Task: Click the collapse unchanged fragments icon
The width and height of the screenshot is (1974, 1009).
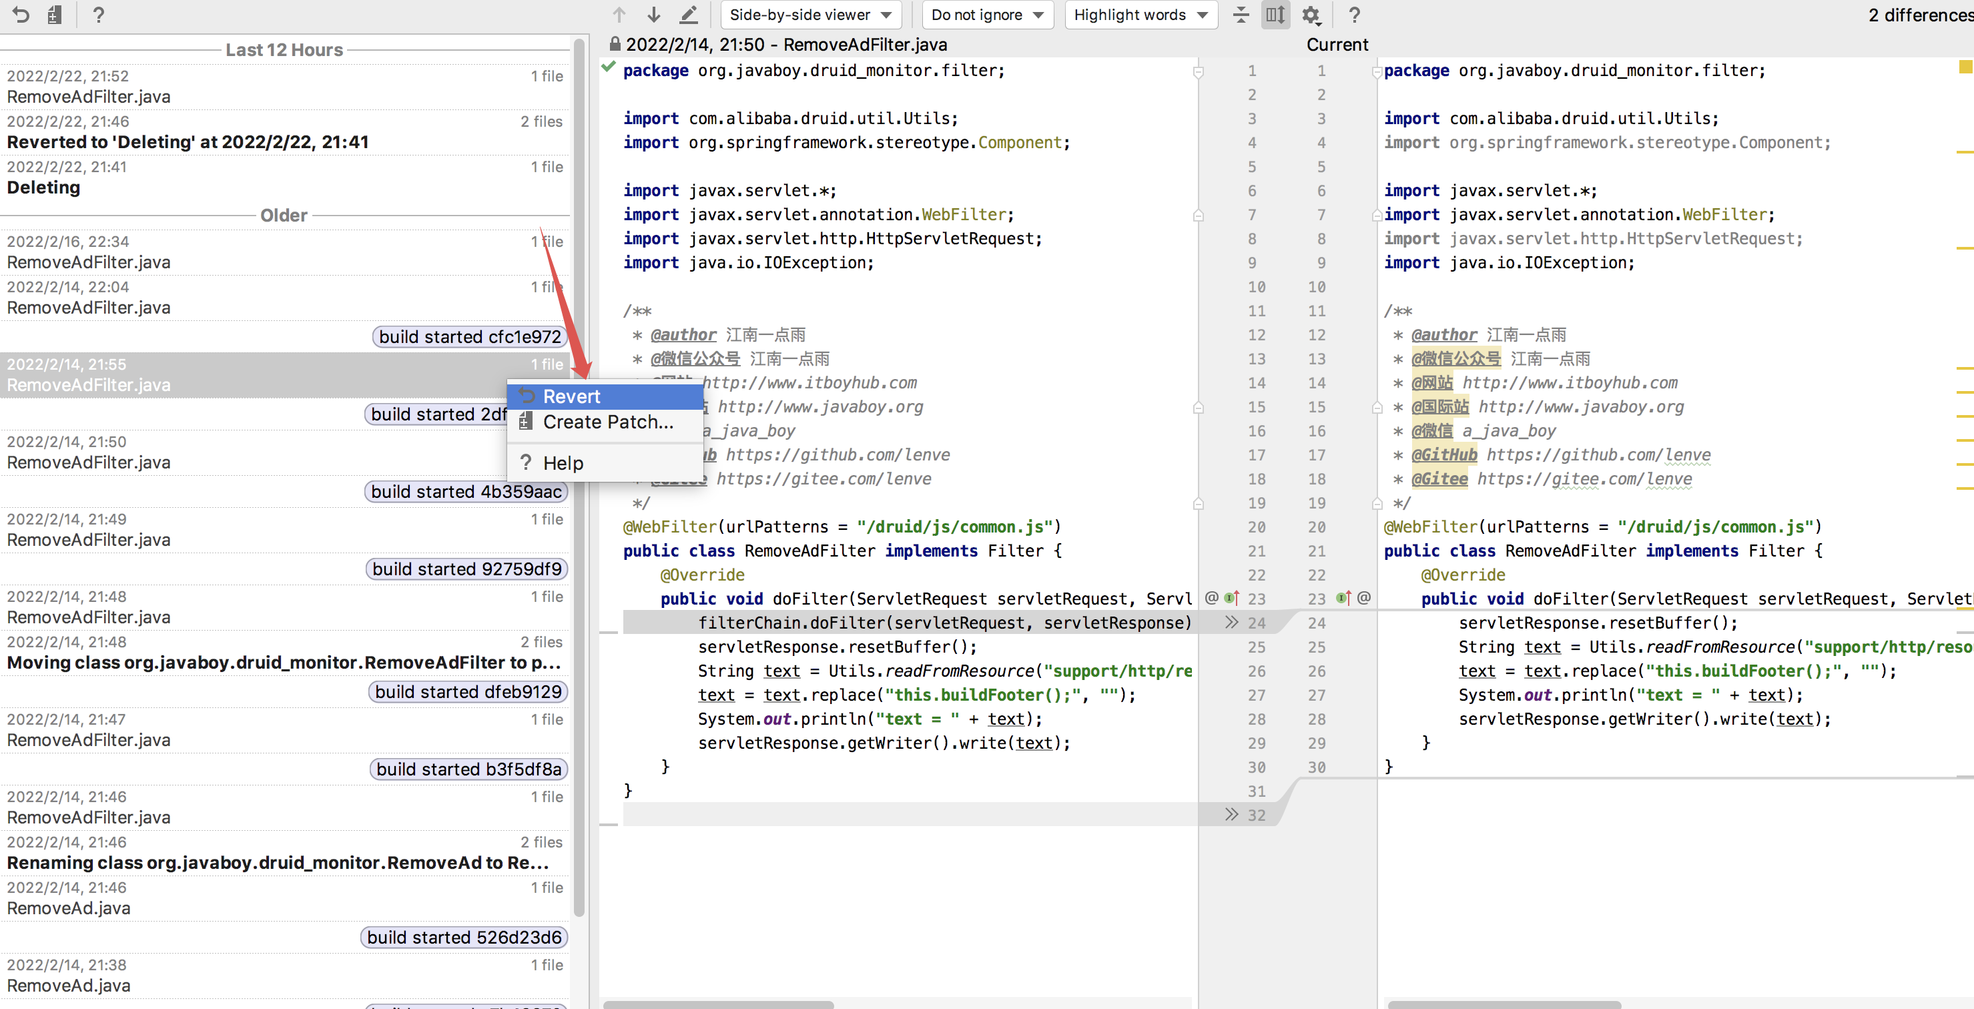Action: [x=1241, y=15]
